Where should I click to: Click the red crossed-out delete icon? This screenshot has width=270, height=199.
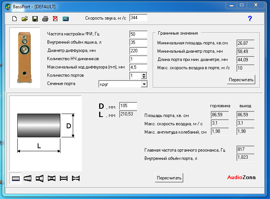click(x=55, y=18)
